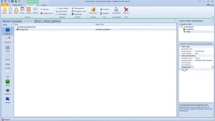Add a Task Sequence element
Viewport: 215px width, 121px height.
click(x=78, y=8)
